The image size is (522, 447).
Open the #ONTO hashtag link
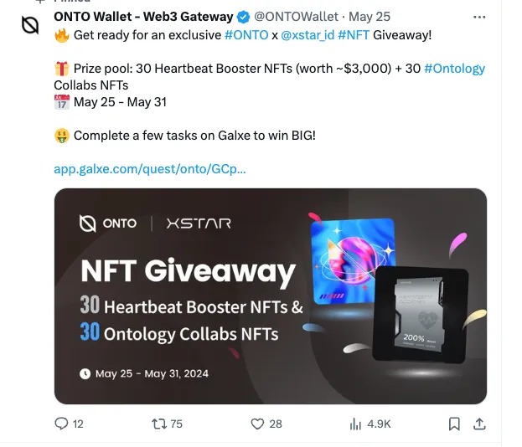(246, 36)
